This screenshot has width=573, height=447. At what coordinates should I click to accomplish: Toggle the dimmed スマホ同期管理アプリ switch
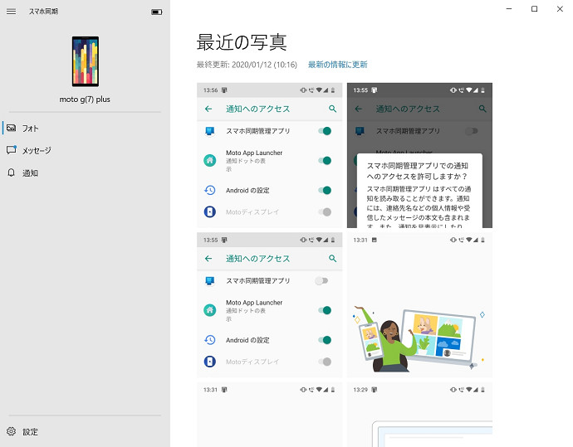(472, 131)
